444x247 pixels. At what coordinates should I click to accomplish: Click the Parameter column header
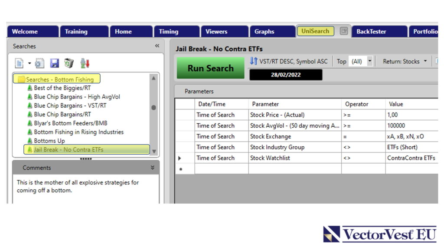pos(295,104)
